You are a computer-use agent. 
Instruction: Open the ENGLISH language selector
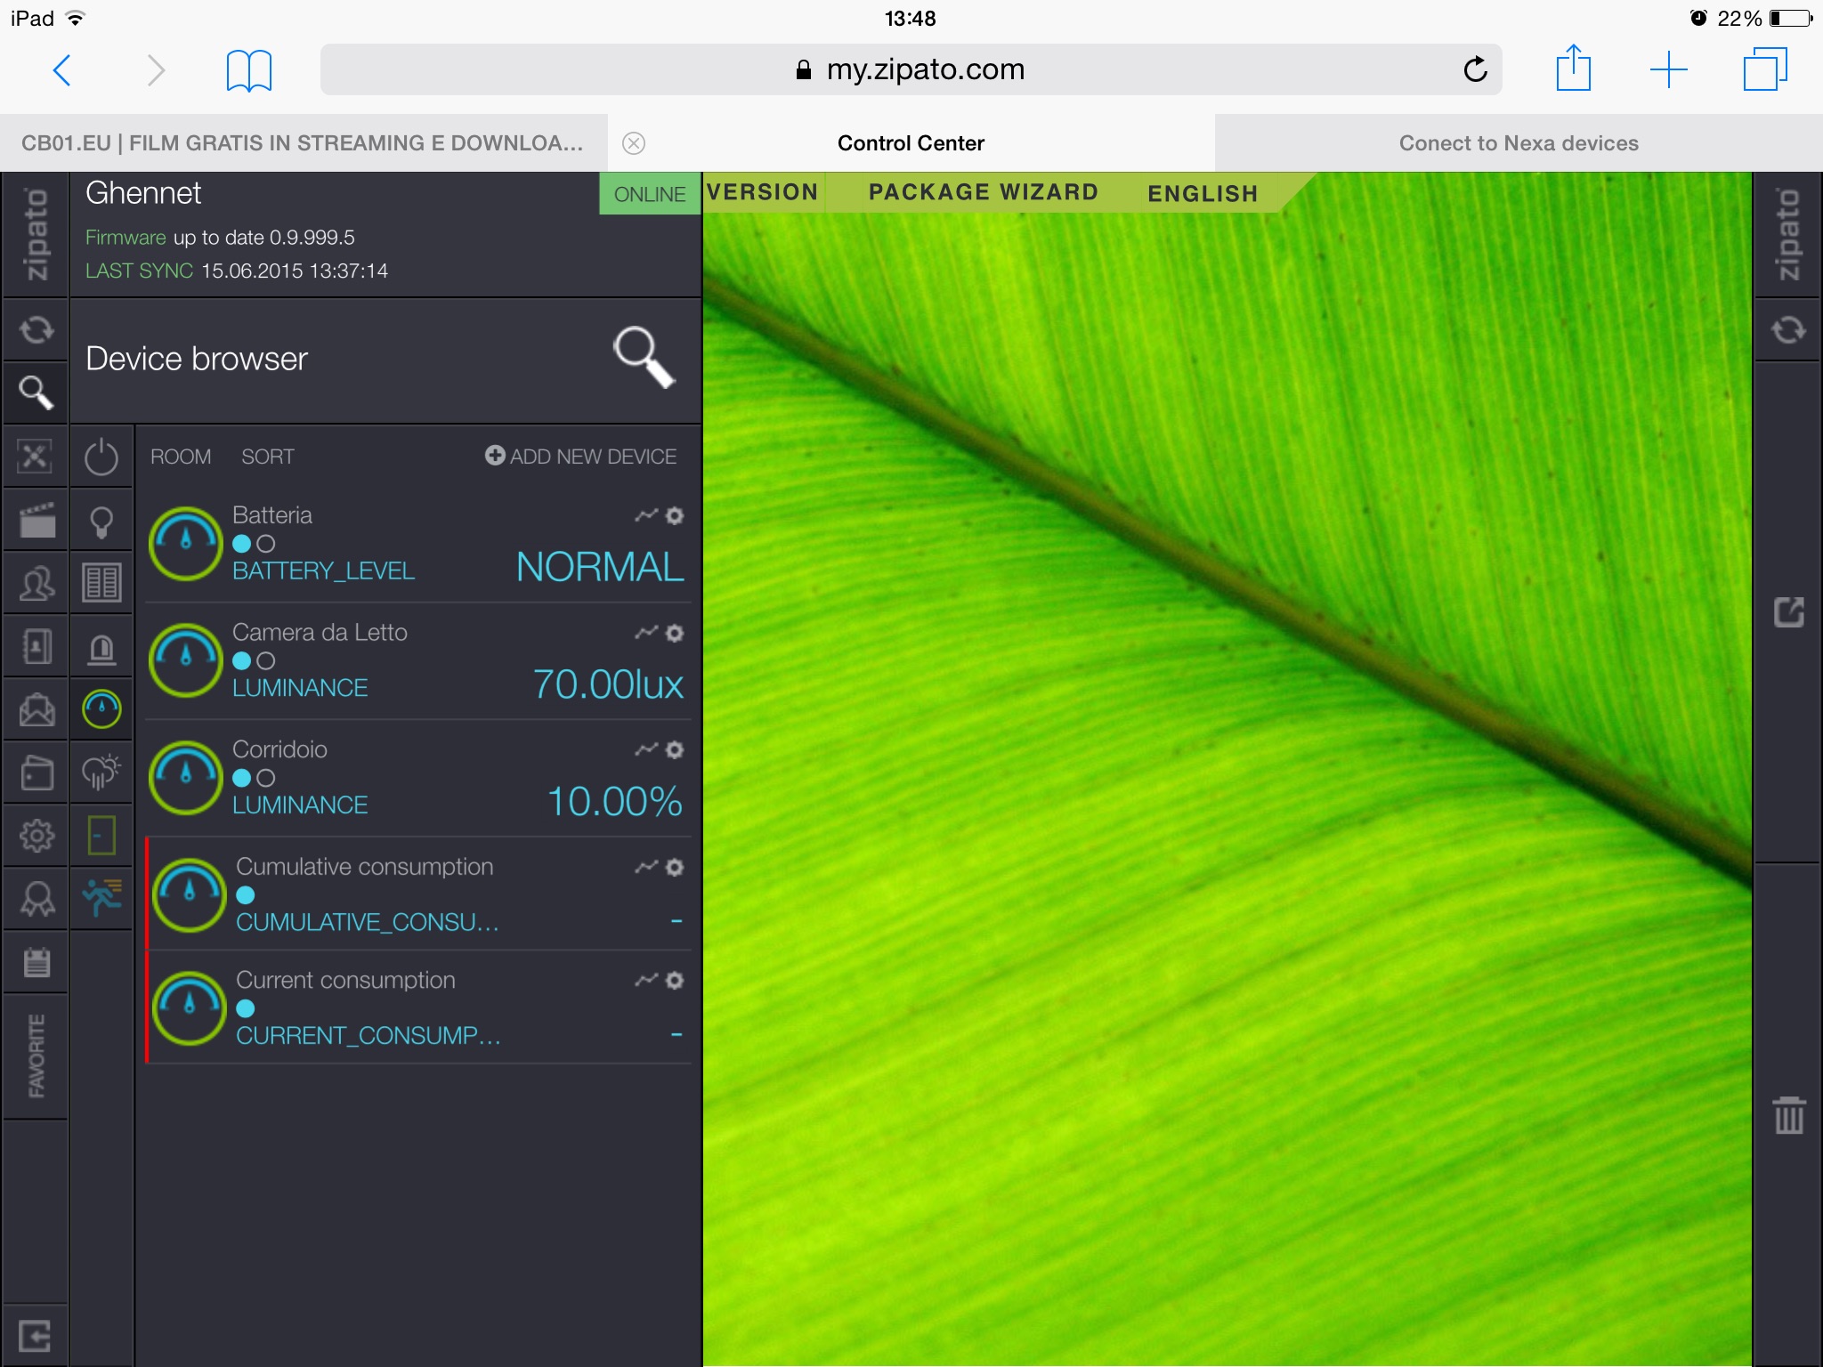tap(1202, 193)
